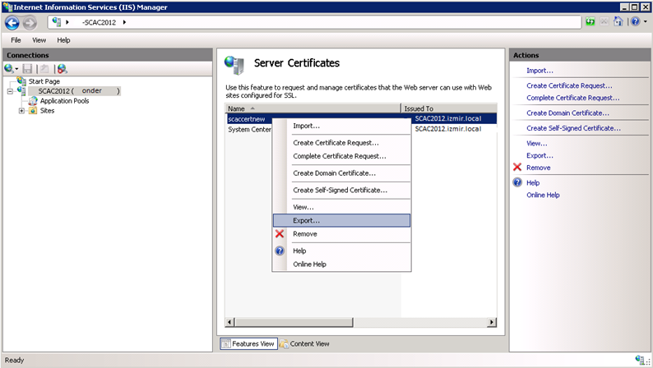The height and width of the screenshot is (368, 653).
Task: Click the server icon in the address bar
Action: click(x=57, y=22)
